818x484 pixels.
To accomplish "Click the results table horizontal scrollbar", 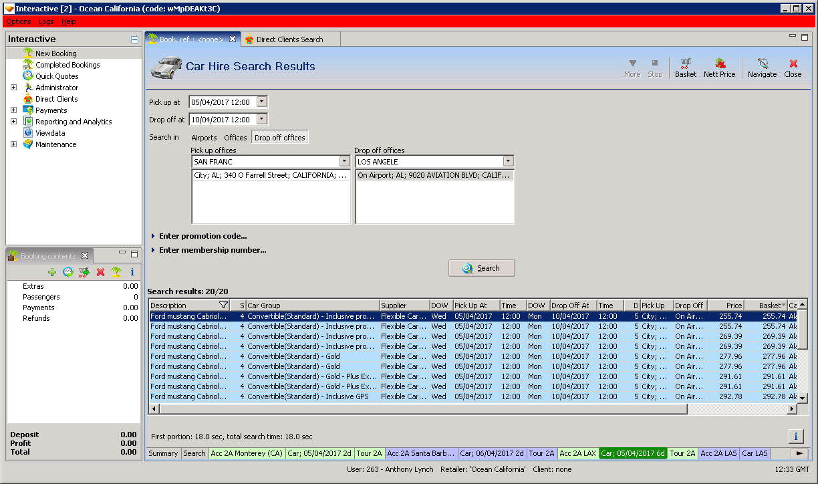I will pos(422,409).
